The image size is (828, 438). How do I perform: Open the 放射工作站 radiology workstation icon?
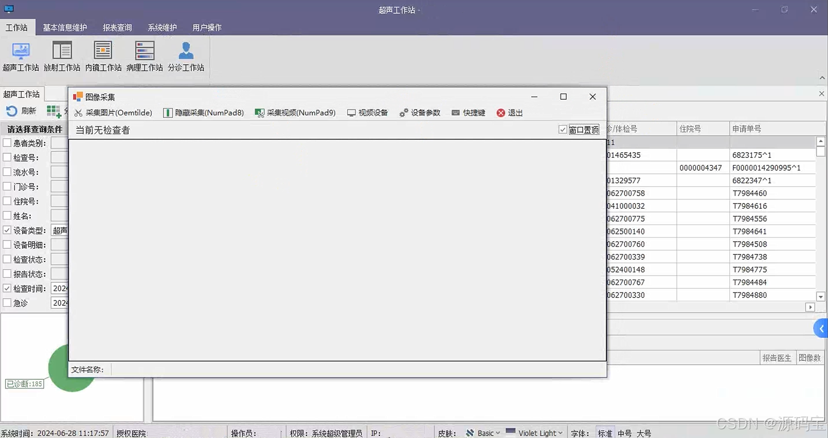62,56
